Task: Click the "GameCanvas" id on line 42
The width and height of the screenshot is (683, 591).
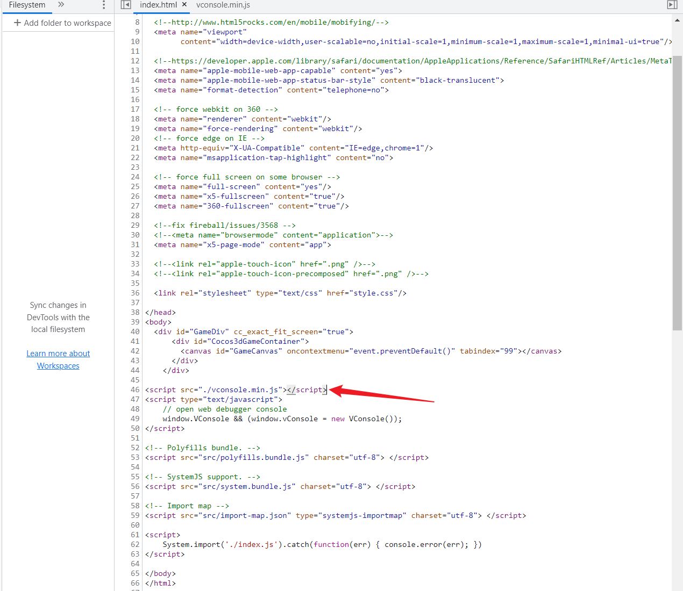Action: pyautogui.click(x=256, y=351)
